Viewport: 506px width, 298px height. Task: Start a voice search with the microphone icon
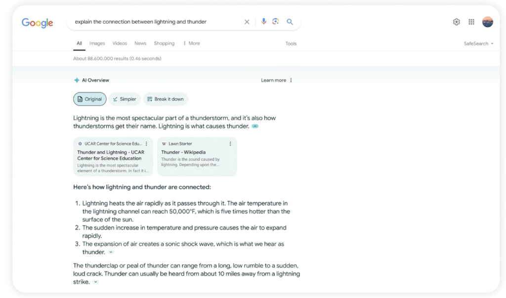pyautogui.click(x=263, y=22)
